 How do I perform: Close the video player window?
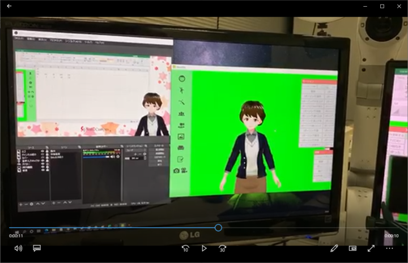click(x=399, y=6)
